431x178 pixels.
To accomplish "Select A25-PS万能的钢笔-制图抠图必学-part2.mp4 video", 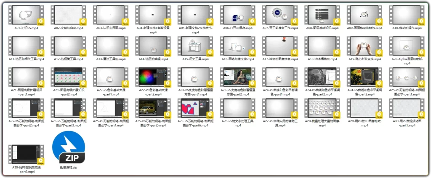I will (x=27, y=108).
